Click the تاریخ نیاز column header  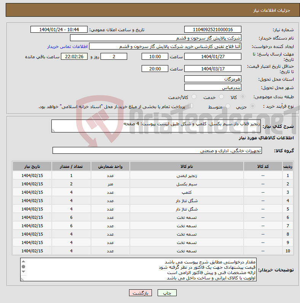point(32,166)
